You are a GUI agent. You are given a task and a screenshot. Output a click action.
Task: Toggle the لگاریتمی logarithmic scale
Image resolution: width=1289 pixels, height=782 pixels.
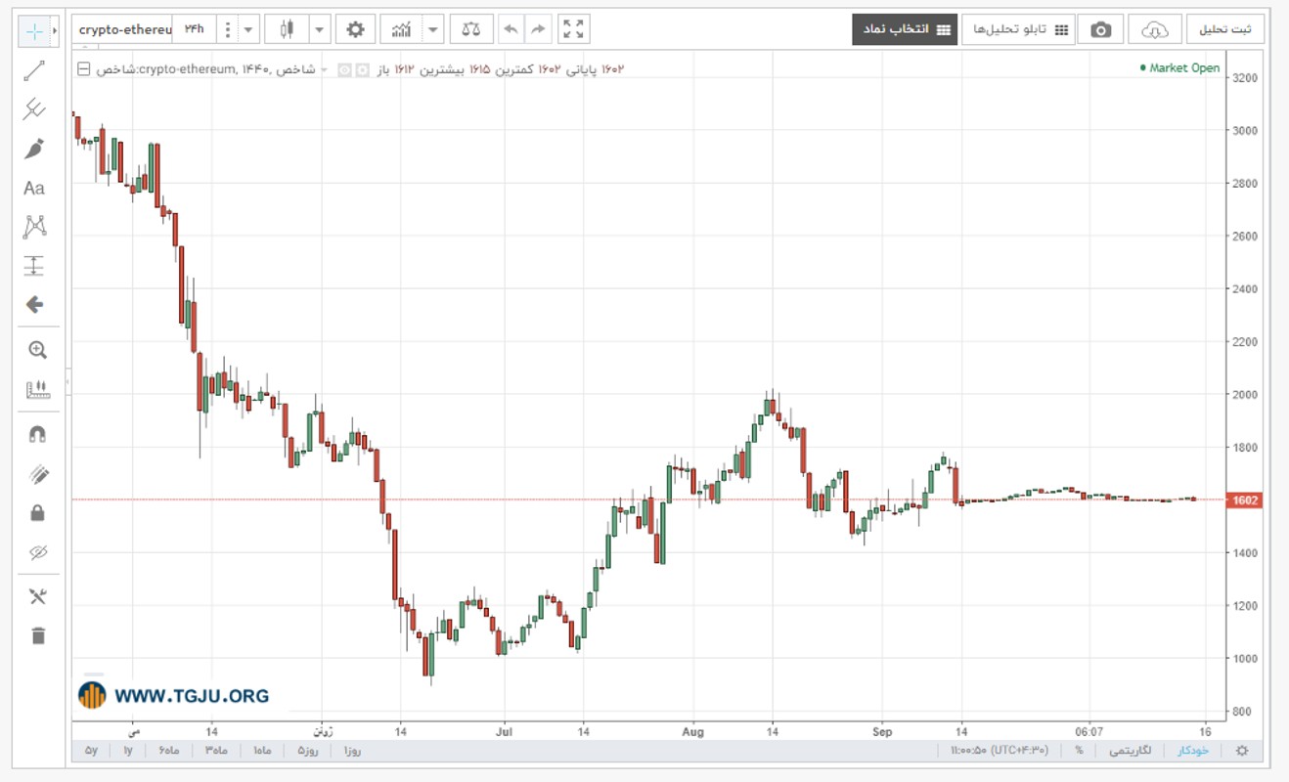point(1130,751)
